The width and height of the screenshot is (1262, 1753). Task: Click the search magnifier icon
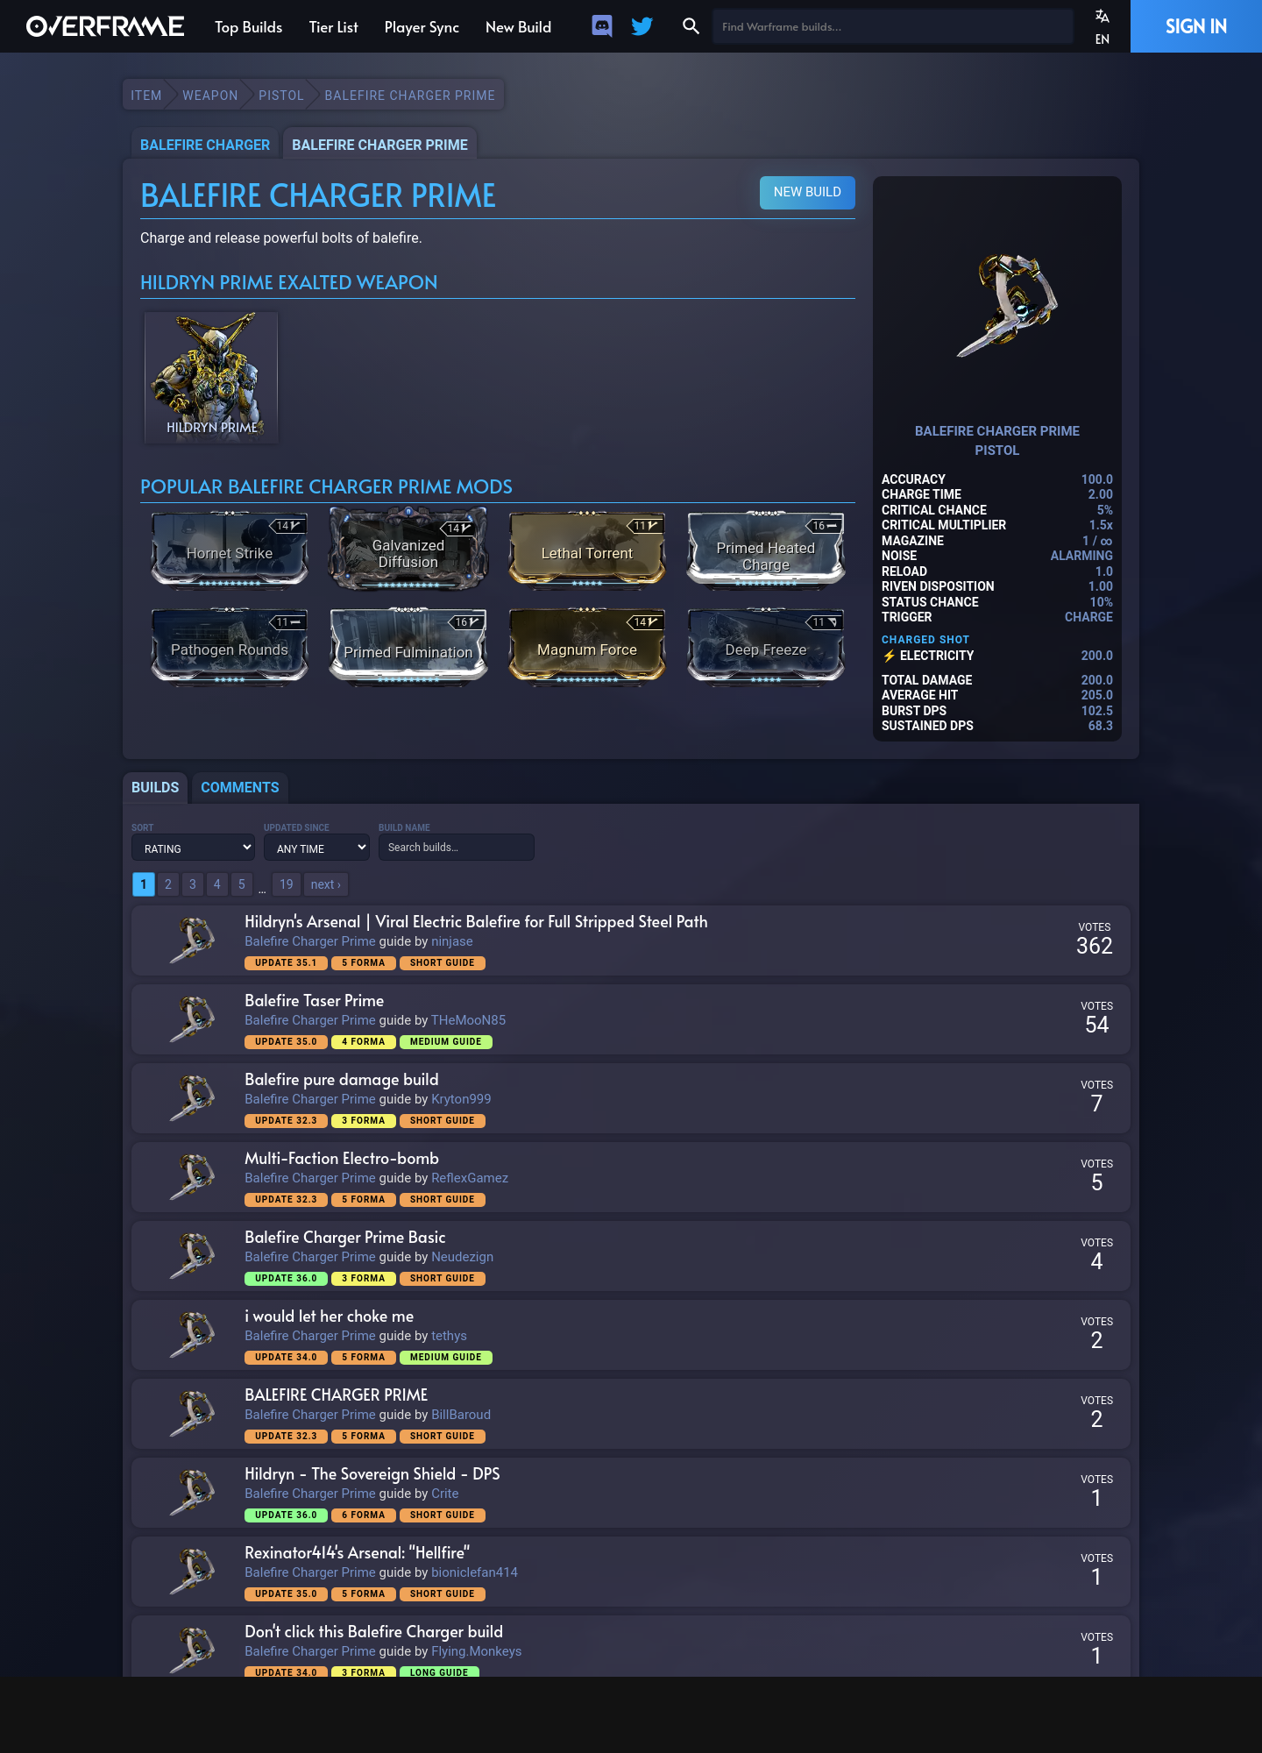(x=691, y=26)
